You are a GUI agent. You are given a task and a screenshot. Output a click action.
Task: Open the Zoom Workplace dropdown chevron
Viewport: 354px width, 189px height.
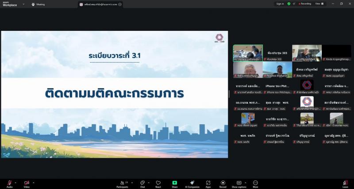pos(23,4)
